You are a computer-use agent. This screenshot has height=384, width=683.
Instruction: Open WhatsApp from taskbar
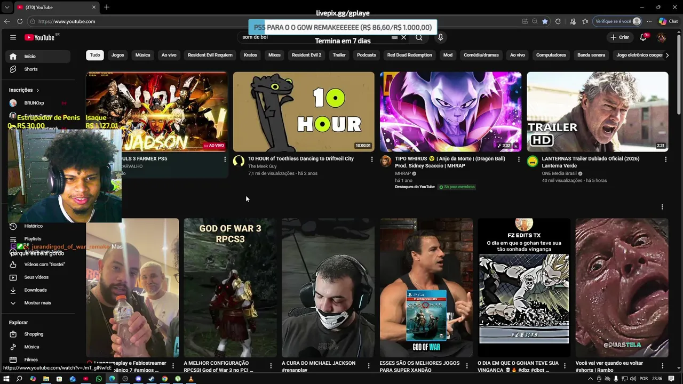click(x=99, y=379)
